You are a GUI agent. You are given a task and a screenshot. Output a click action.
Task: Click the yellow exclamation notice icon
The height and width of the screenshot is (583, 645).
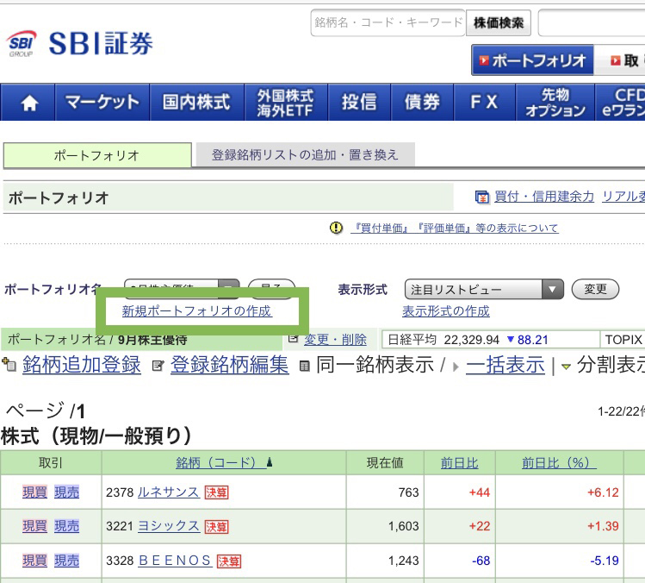click(x=336, y=228)
